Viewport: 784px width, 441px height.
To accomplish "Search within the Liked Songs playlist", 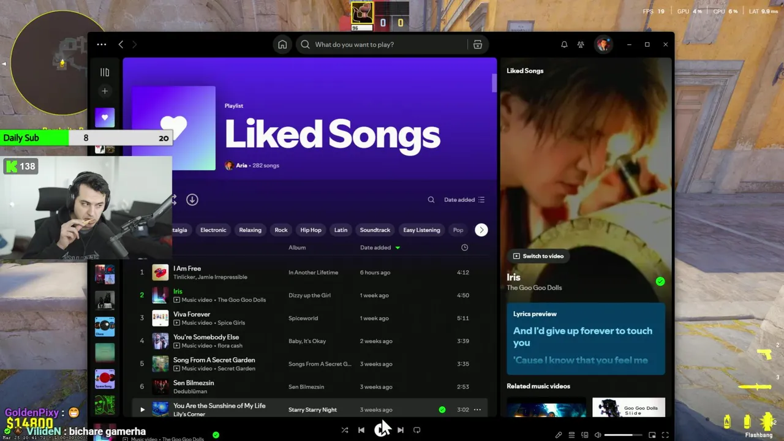I will coord(431,200).
